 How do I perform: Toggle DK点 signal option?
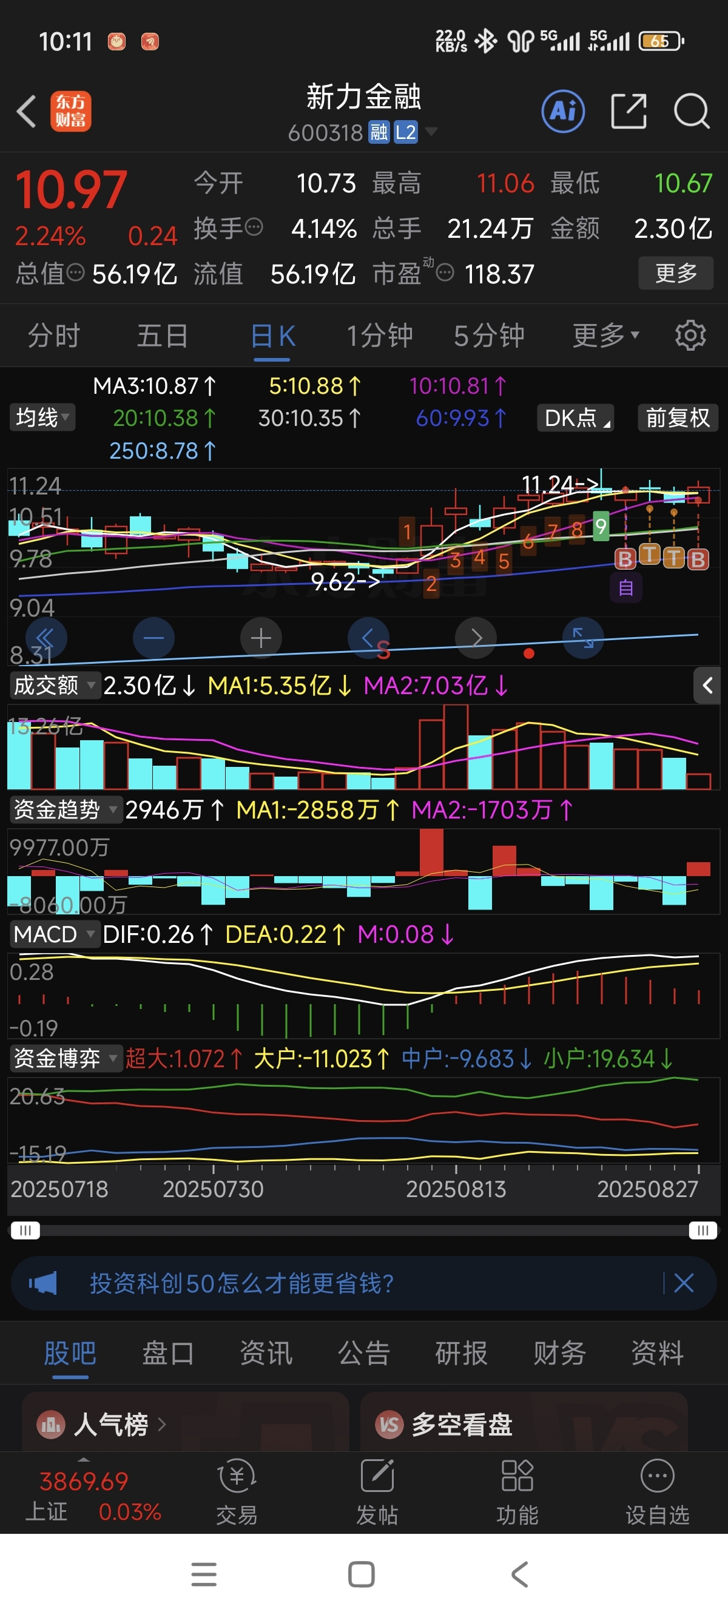(x=575, y=417)
